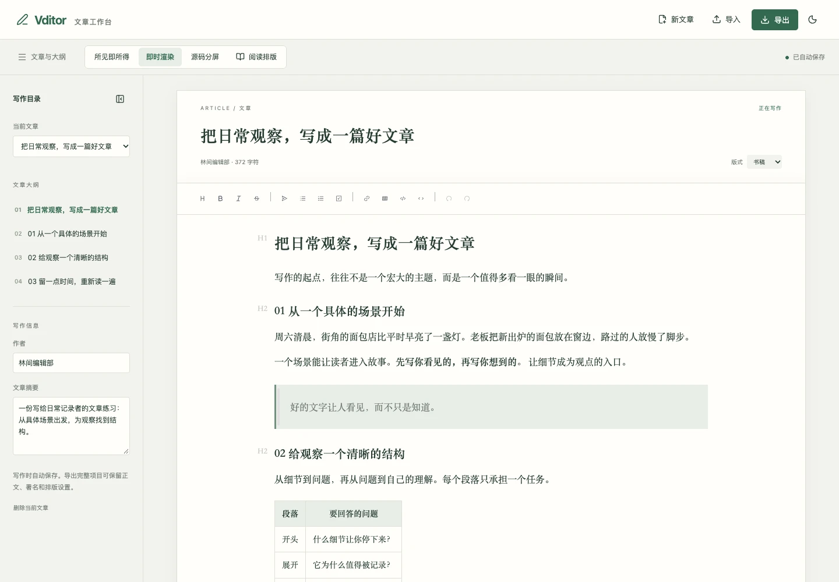The height and width of the screenshot is (582, 839).
Task: Jump to outline item 03 留一点时间，重新读一遍
Action: tap(71, 282)
